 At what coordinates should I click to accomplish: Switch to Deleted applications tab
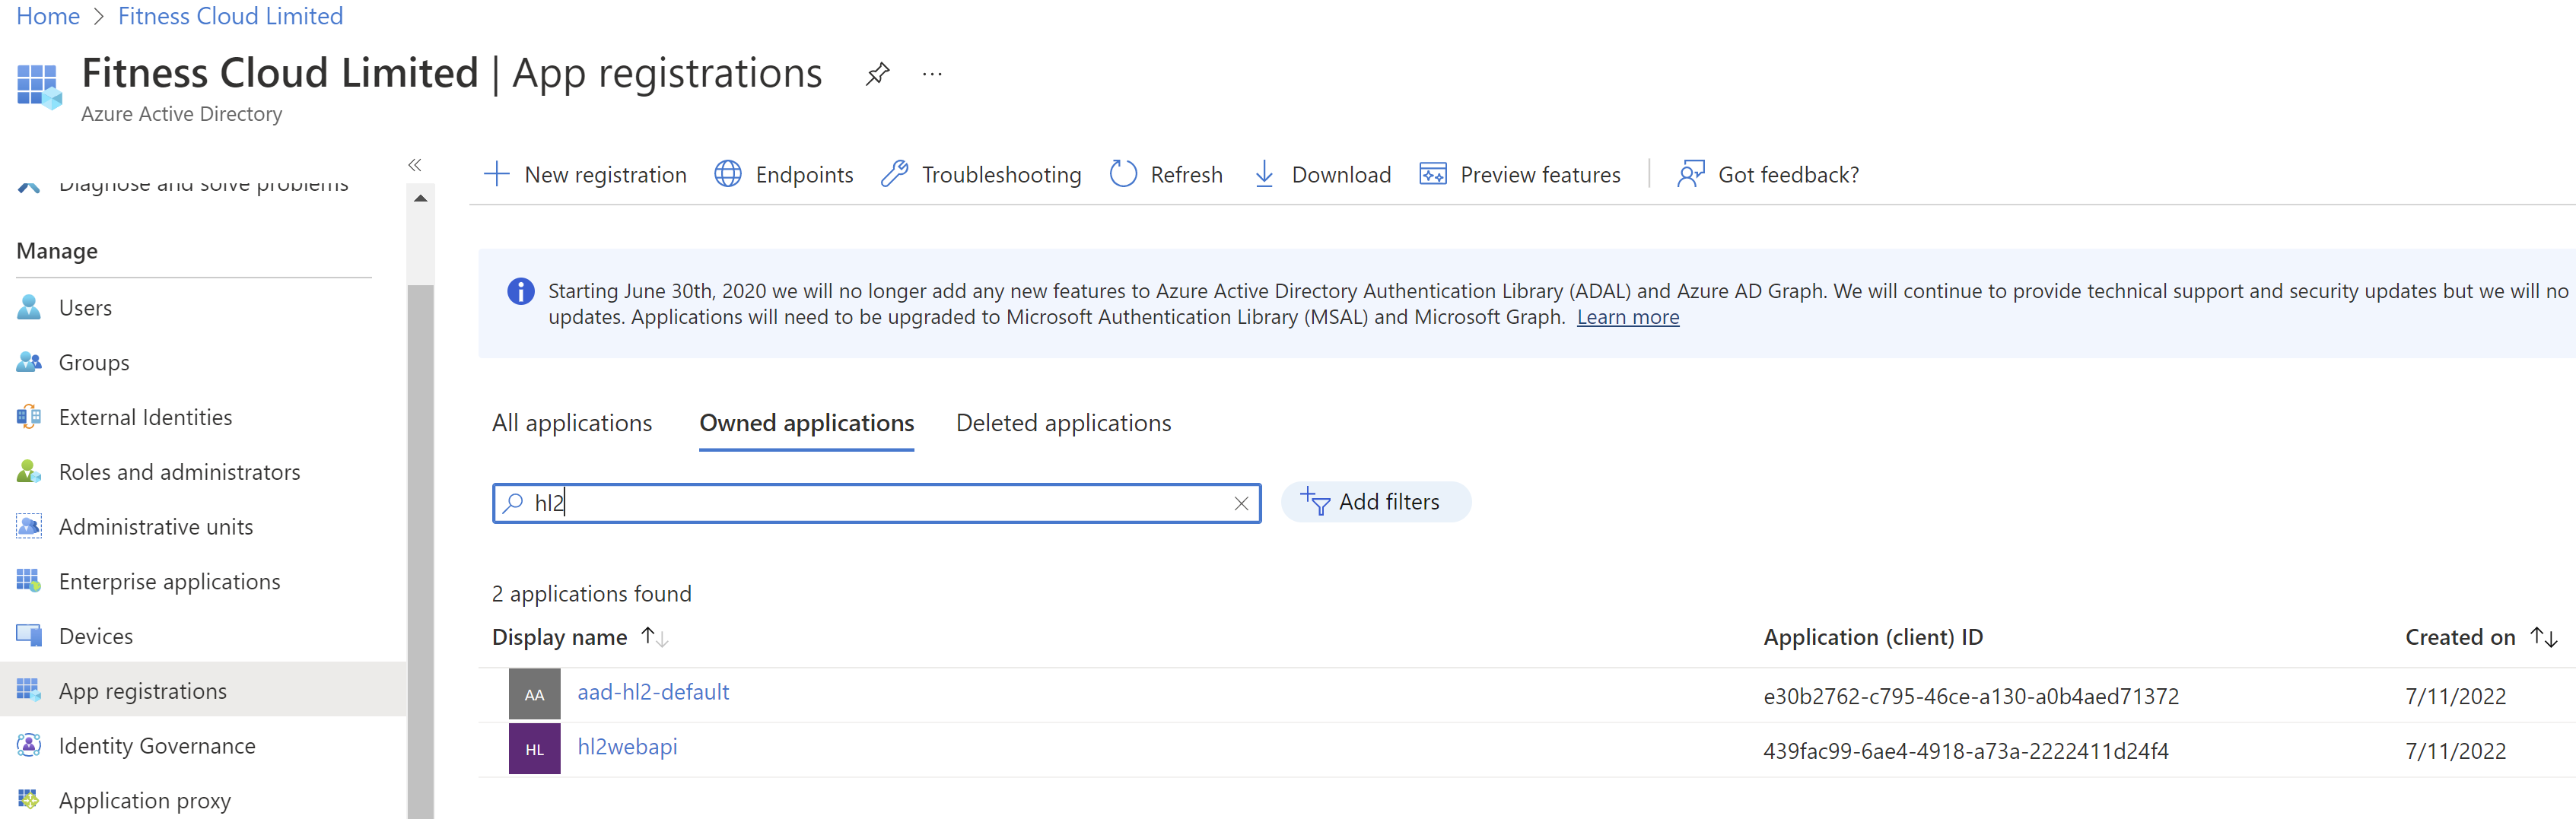coord(1063,423)
